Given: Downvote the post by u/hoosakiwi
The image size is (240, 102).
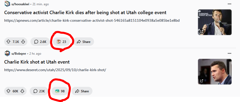Looking at the screenshot, I should click(23, 42).
